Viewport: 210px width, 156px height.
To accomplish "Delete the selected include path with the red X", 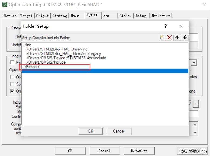I will tap(170, 38).
